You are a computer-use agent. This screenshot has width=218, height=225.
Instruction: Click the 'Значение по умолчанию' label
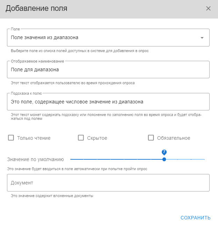36,159
